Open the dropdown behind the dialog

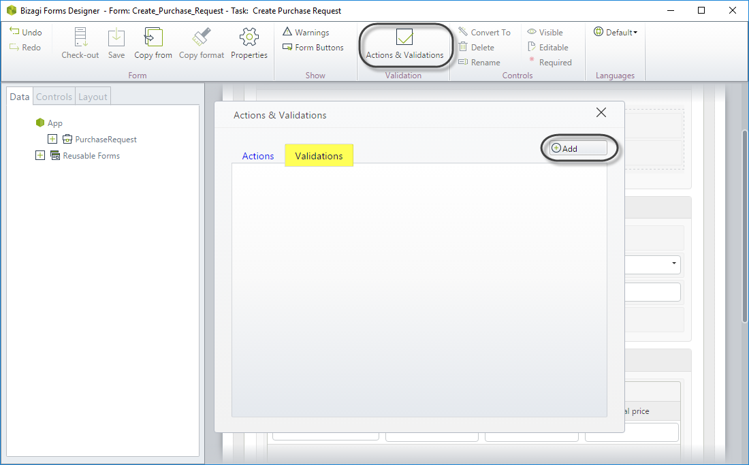673,263
